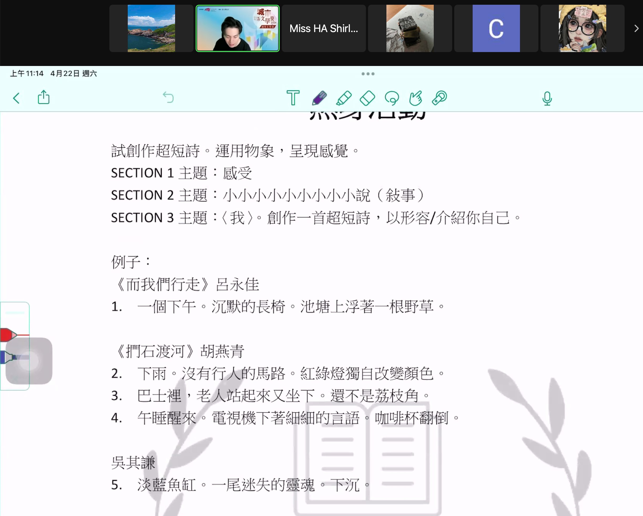Select the Pen tool
Image resolution: width=643 pixels, height=516 pixels.
point(319,98)
